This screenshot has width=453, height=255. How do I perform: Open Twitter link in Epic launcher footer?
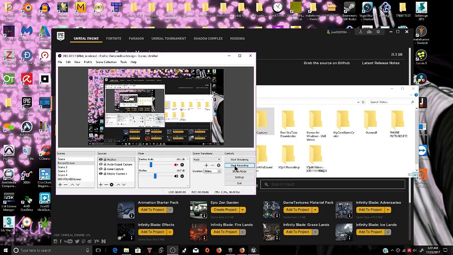click(x=77, y=242)
